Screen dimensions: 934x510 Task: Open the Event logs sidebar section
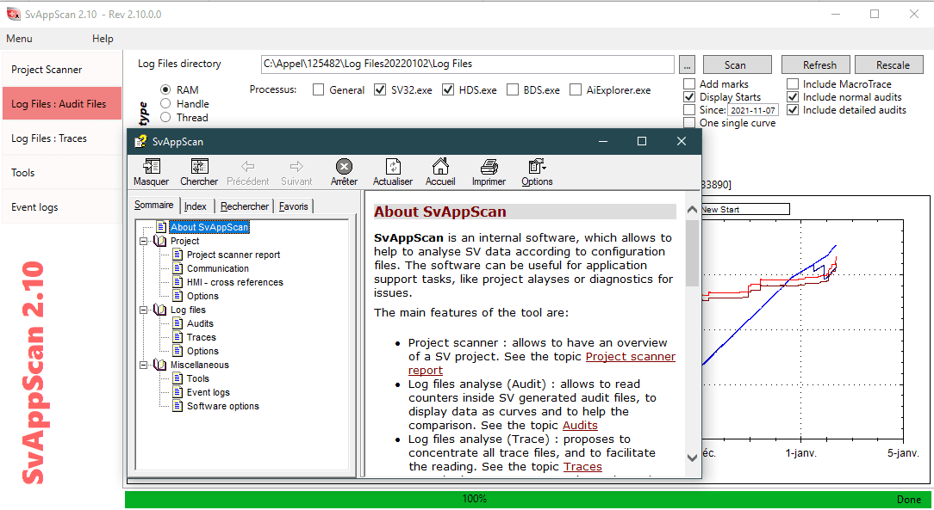(62, 207)
